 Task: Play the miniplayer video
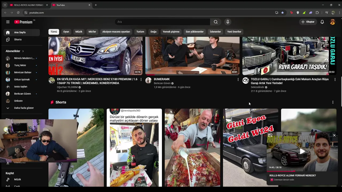(302, 151)
